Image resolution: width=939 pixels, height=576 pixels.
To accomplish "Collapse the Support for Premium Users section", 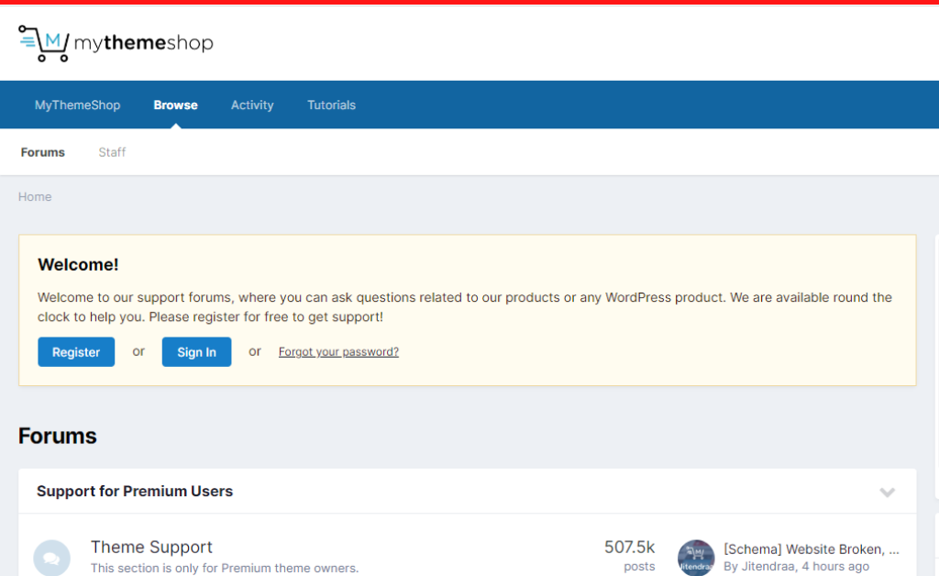I will point(887,493).
